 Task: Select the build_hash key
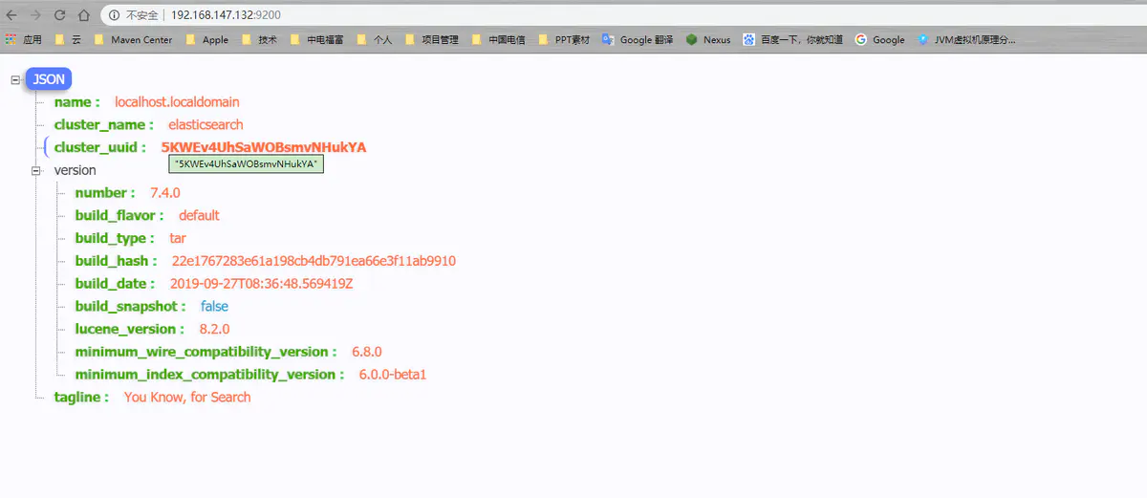[117, 261]
